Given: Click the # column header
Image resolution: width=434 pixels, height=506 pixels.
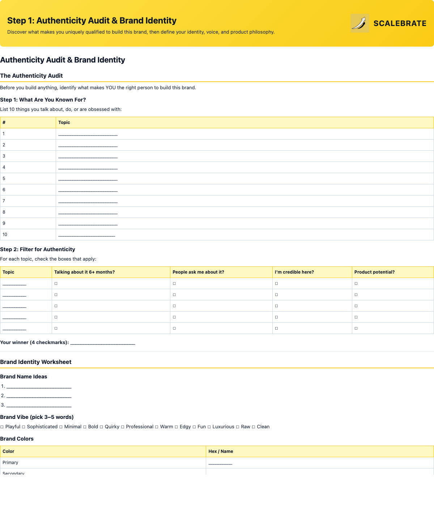Looking at the screenshot, I should point(4,123).
